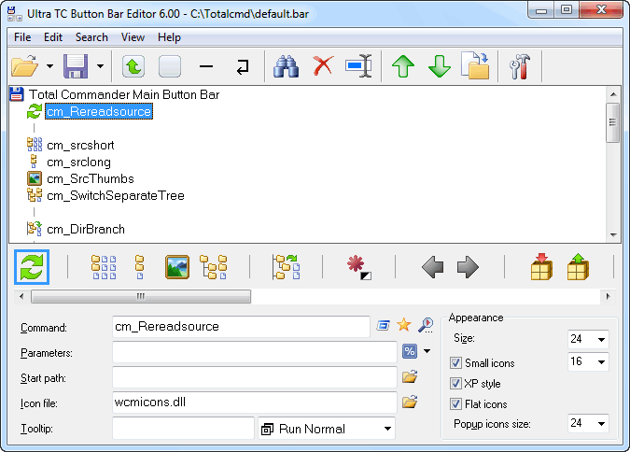Image resolution: width=630 pixels, height=452 pixels.
Task: Open search with the binoculars icon
Action: point(287,66)
